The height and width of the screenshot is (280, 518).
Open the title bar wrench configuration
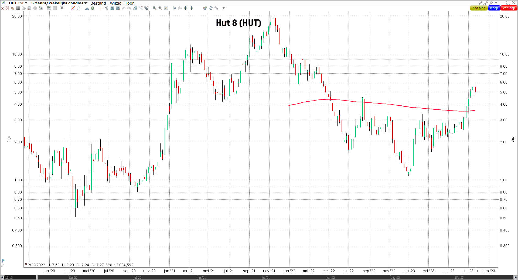pos(480,3)
